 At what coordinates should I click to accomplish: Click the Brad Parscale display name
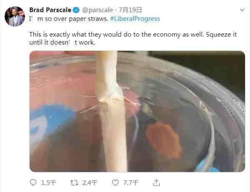(x=50, y=10)
